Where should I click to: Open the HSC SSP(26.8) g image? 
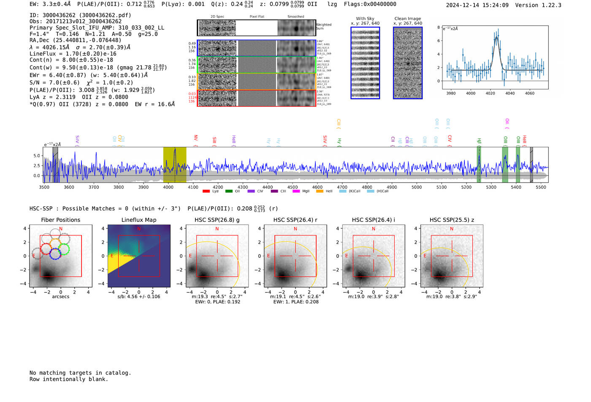[217, 256]
